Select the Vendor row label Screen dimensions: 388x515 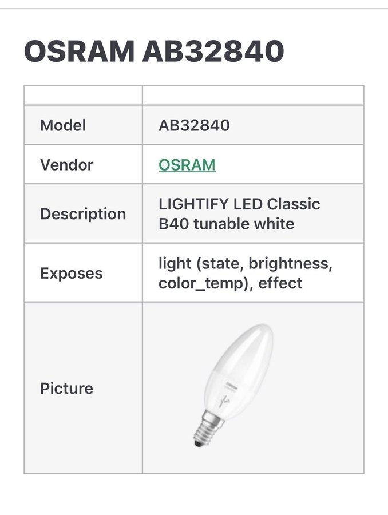tap(66, 165)
